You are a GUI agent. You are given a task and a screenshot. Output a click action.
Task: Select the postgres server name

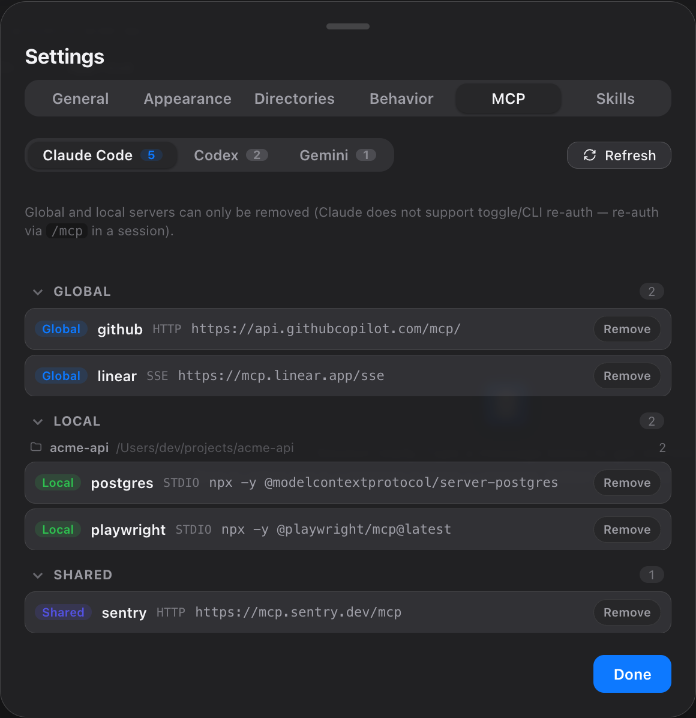tap(122, 483)
